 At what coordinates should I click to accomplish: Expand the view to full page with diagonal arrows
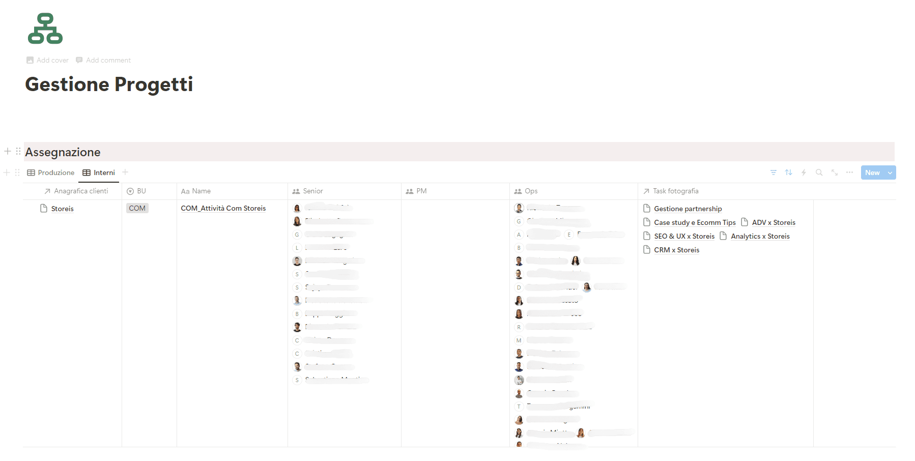834,172
